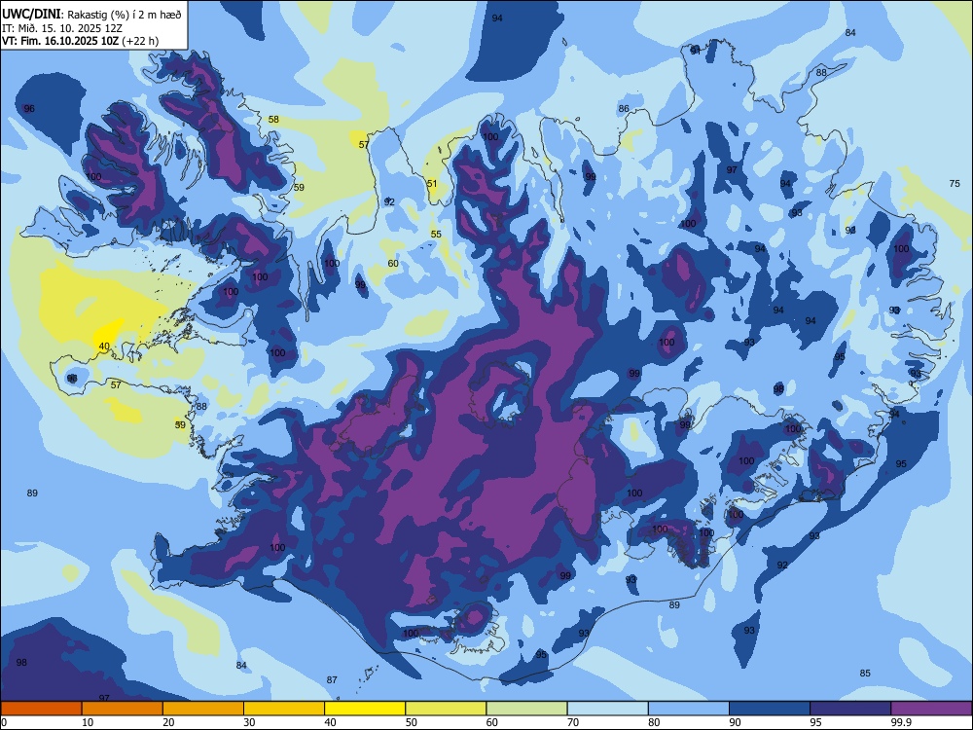Image resolution: width=973 pixels, height=730 pixels.
Task: Click the 'VT: Fim. 16.10.2025 10Z' valid time
Action: 60,41
